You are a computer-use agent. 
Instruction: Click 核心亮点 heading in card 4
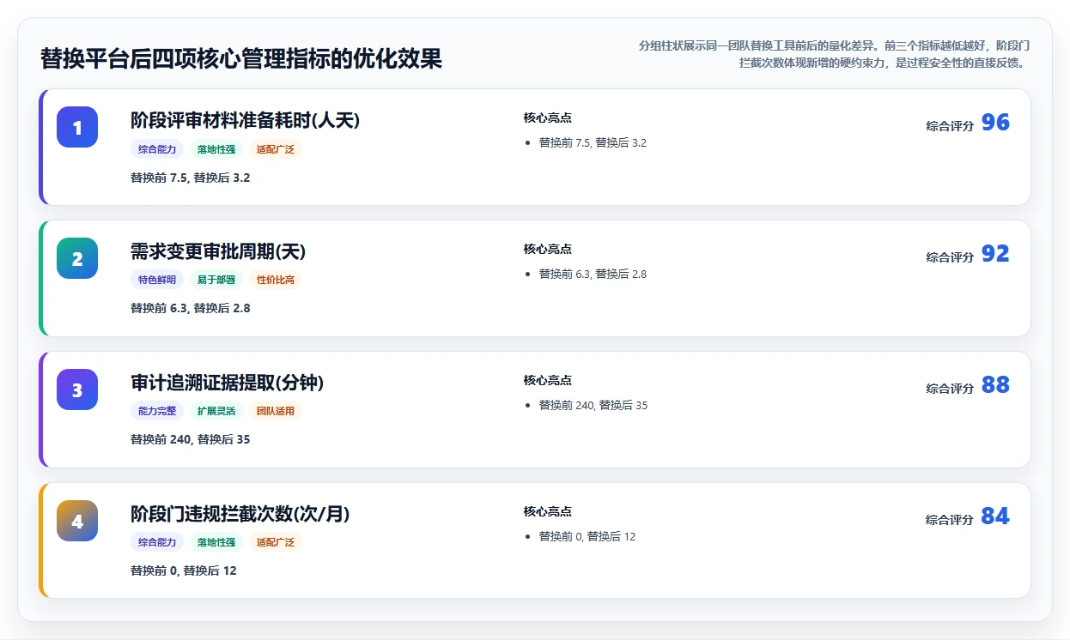point(548,512)
